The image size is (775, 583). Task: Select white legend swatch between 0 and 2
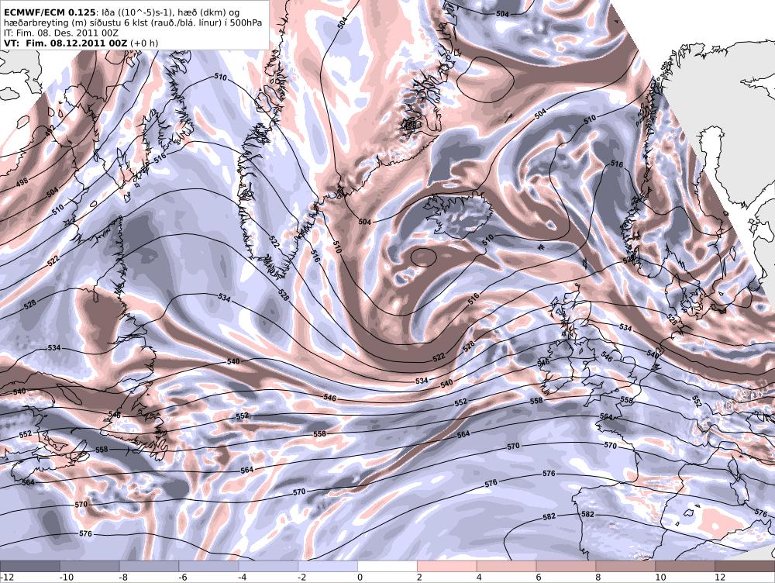[387, 566]
